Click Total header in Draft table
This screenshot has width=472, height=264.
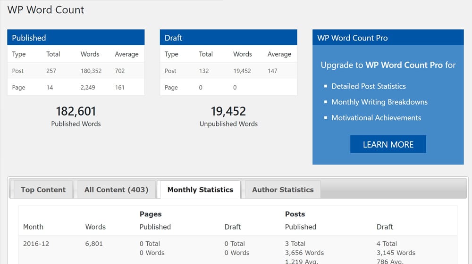point(206,54)
